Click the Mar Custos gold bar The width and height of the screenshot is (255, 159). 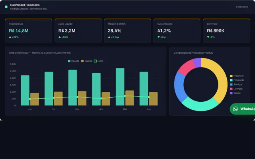(x=82, y=98)
